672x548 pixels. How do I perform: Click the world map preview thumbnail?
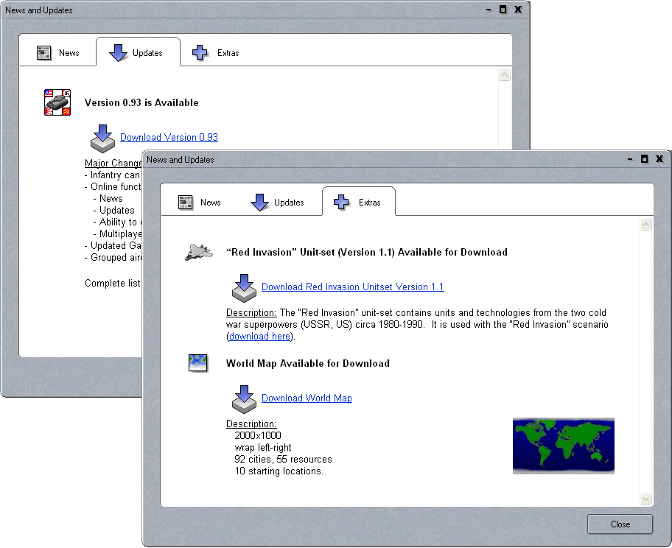(x=563, y=446)
